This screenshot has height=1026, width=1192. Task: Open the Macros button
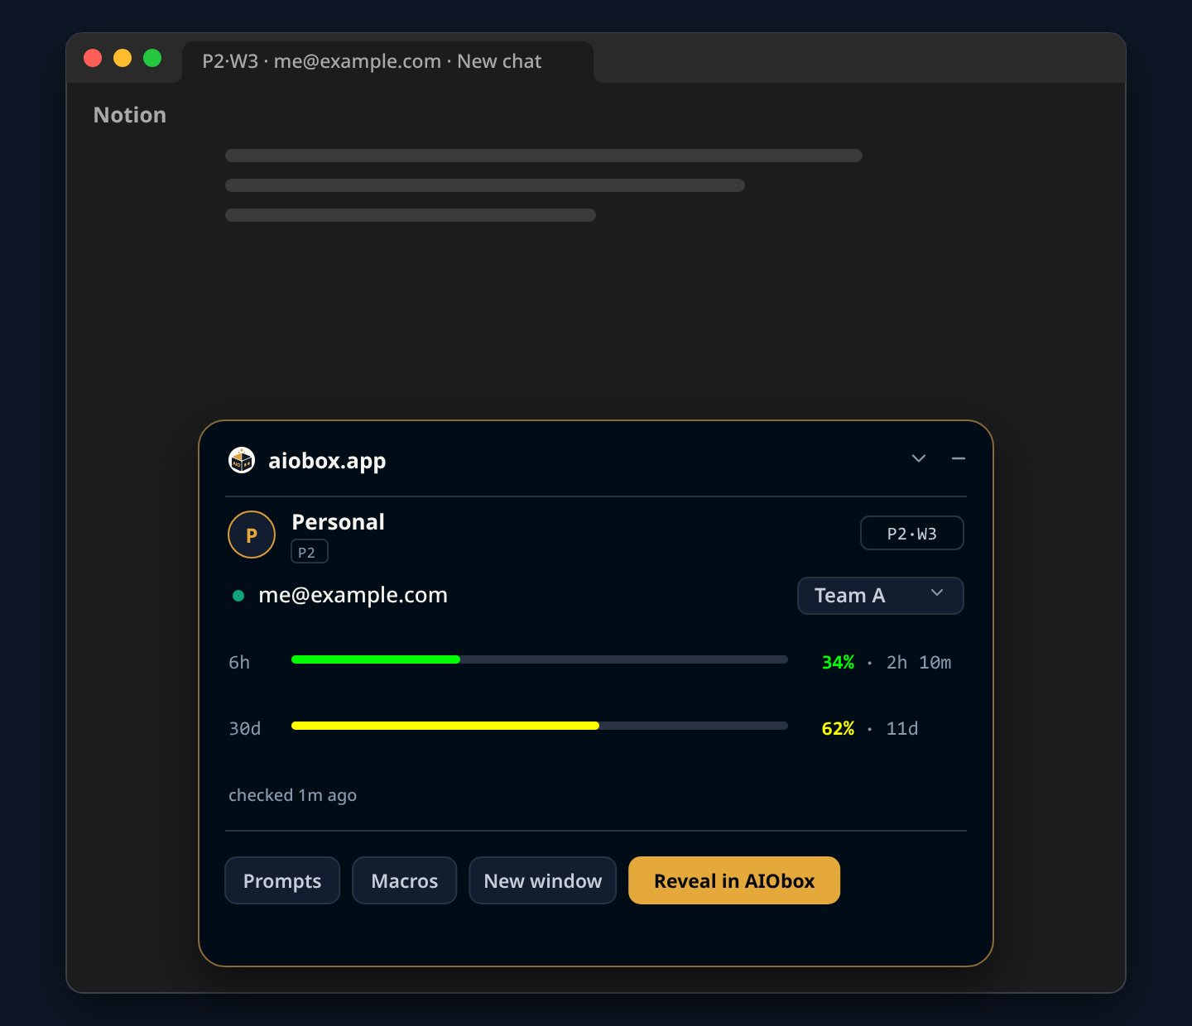[405, 880]
